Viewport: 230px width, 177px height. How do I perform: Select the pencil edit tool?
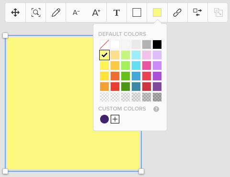[x=56, y=12]
